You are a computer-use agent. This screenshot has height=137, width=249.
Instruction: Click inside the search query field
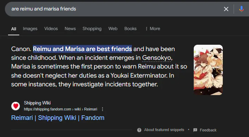coord(111,9)
